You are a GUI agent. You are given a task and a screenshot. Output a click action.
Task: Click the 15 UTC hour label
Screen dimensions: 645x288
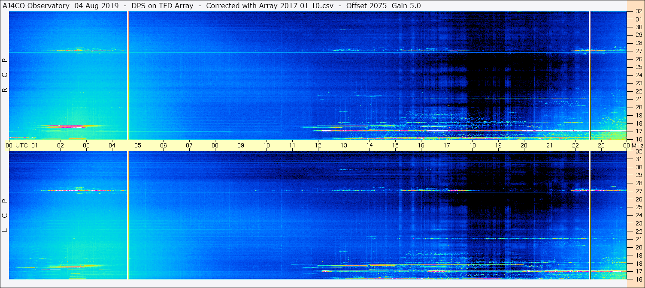395,145
